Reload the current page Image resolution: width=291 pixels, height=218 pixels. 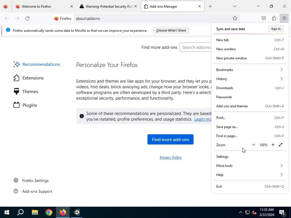coord(27,18)
